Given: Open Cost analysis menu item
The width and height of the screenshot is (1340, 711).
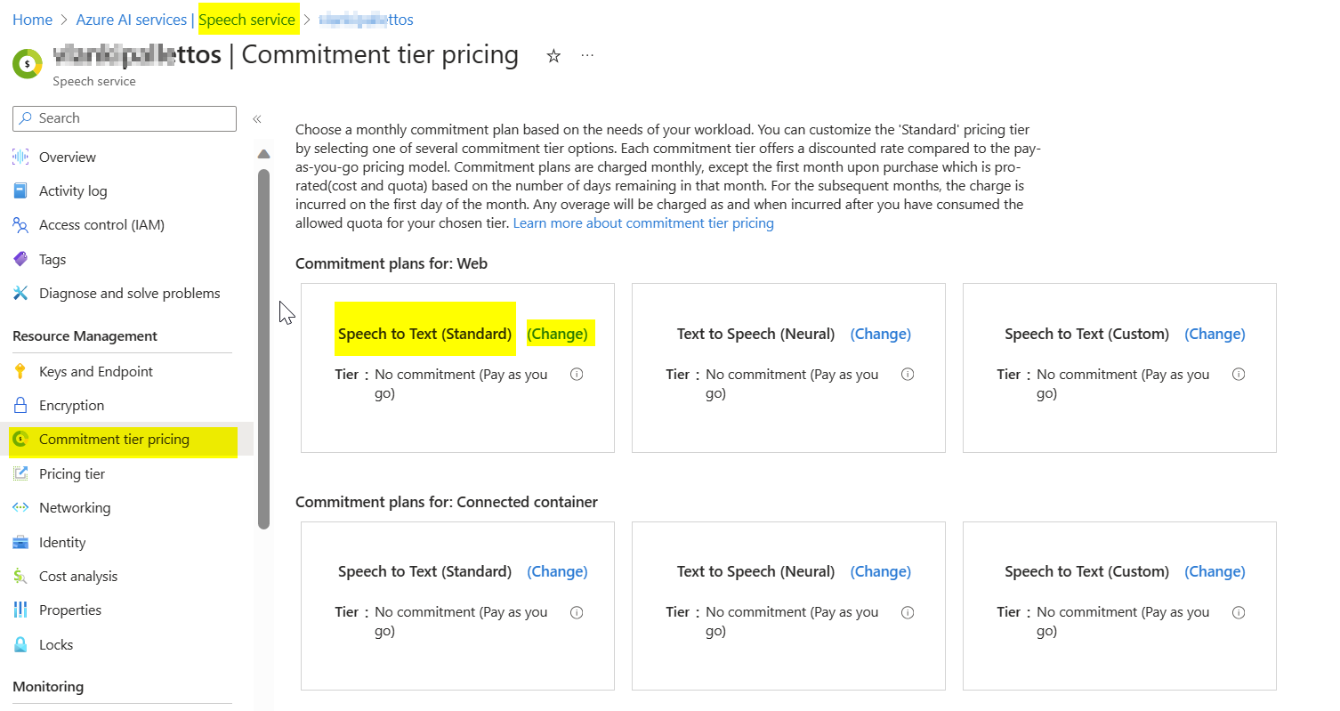Looking at the screenshot, I should [x=78, y=577].
